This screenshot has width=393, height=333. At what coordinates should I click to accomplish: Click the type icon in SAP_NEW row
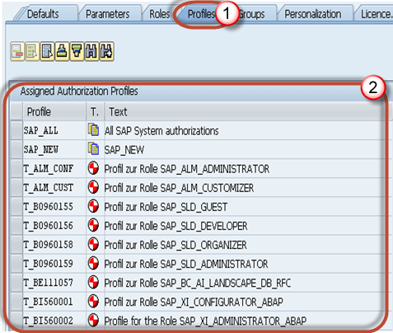[93, 149]
